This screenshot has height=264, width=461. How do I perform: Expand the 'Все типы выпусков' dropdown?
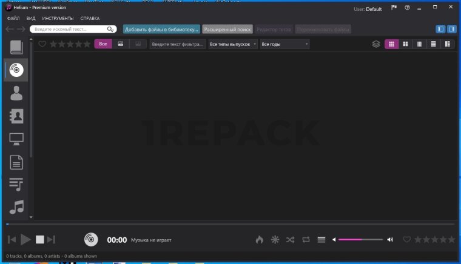233,44
